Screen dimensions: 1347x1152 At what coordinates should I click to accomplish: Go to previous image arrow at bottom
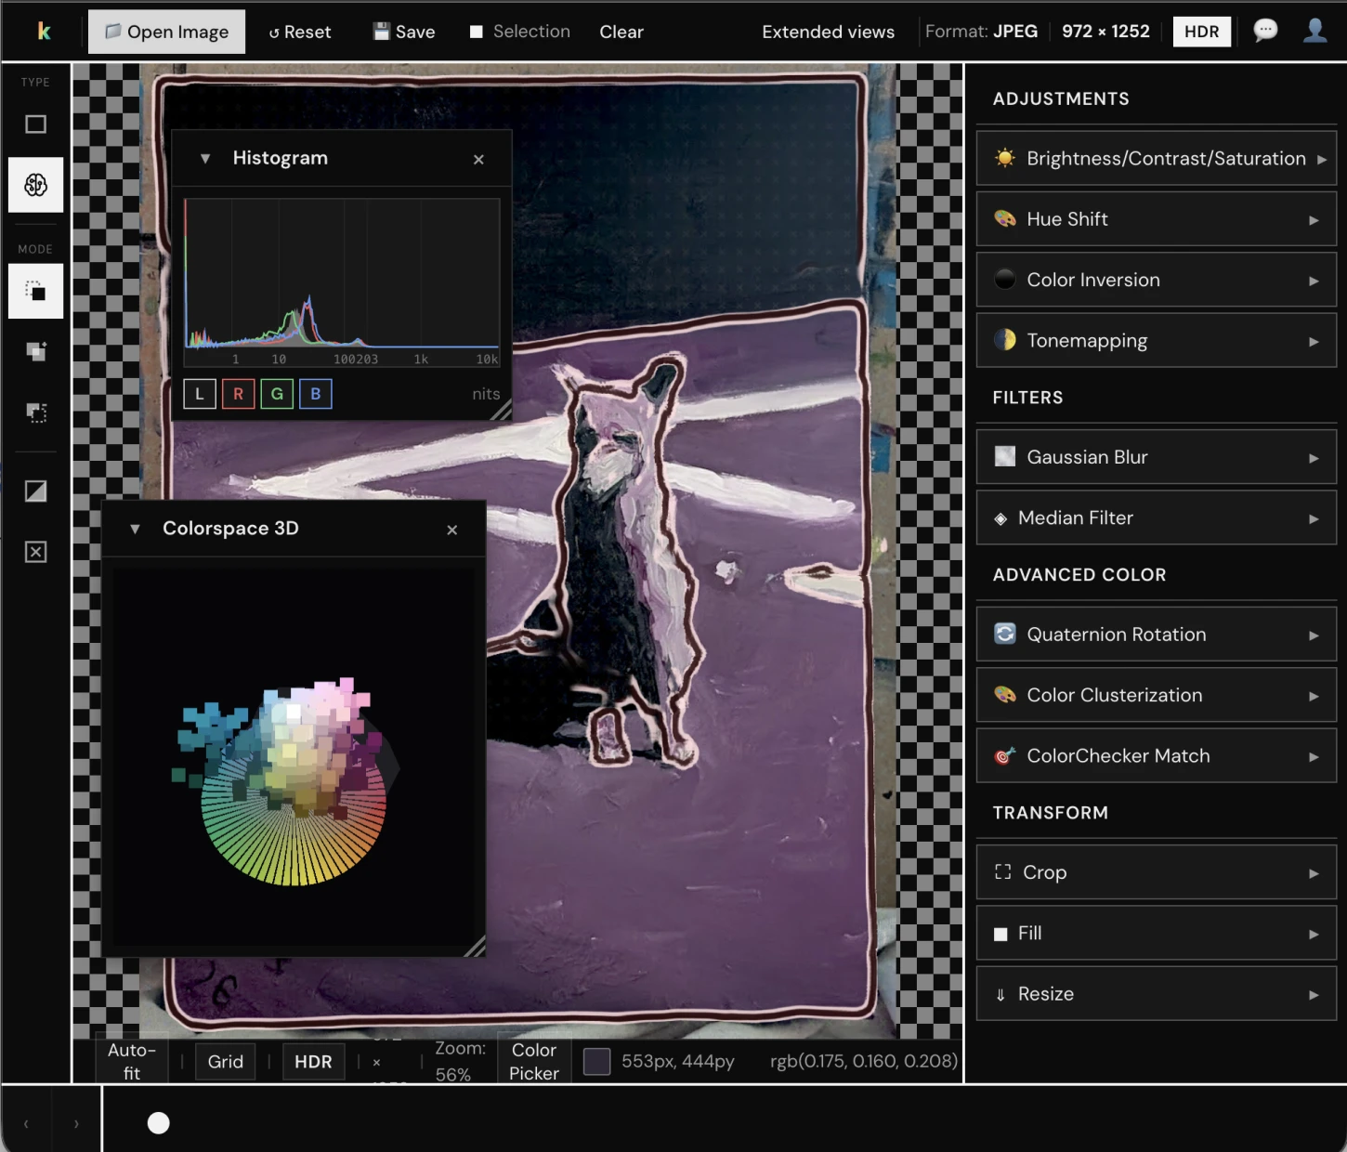(26, 1123)
